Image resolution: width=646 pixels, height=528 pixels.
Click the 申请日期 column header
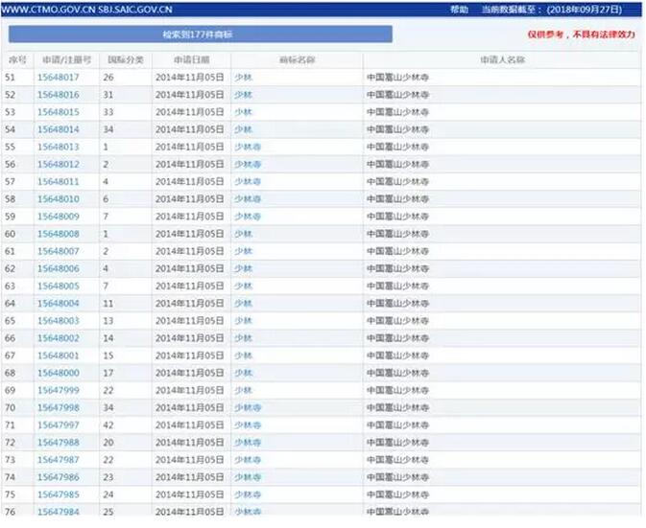point(190,60)
